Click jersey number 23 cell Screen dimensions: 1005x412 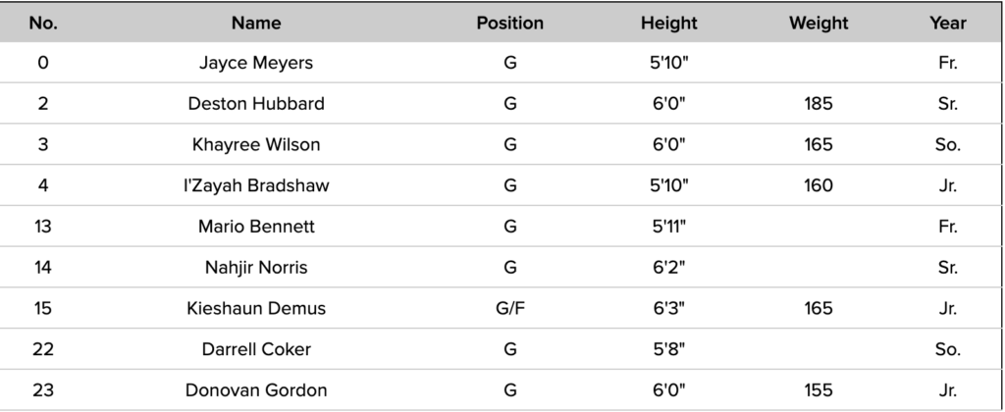[x=43, y=390]
